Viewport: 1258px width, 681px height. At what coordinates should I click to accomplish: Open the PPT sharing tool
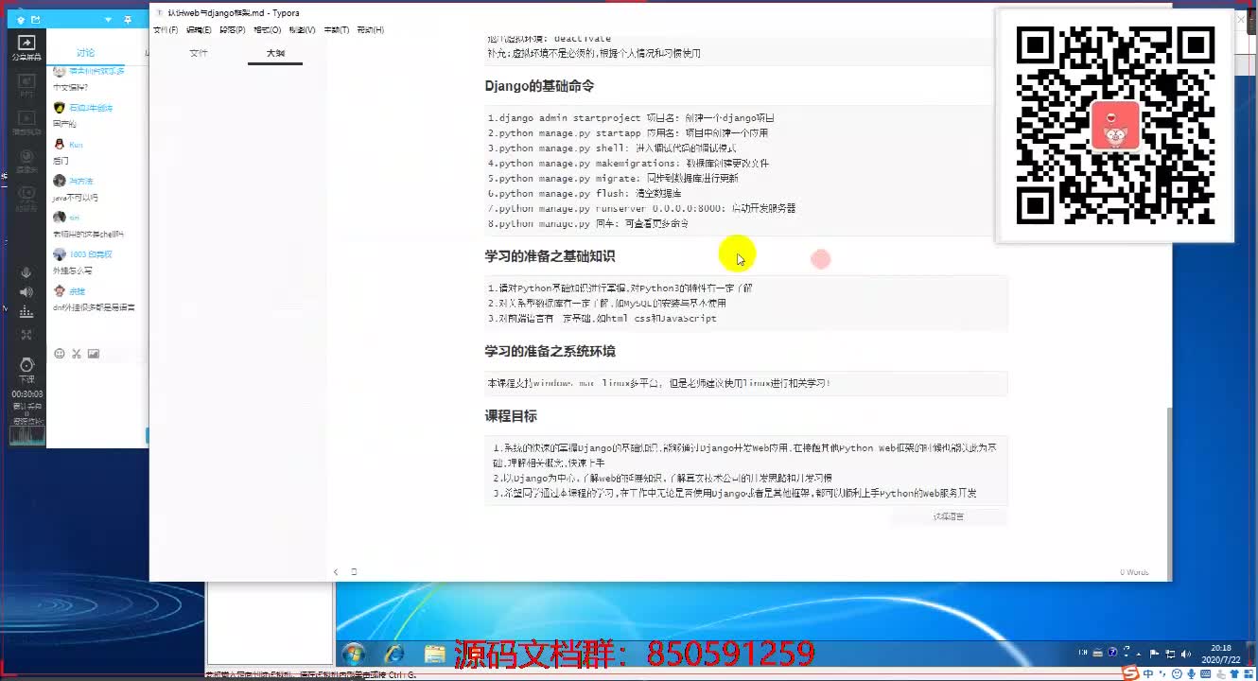click(26, 83)
